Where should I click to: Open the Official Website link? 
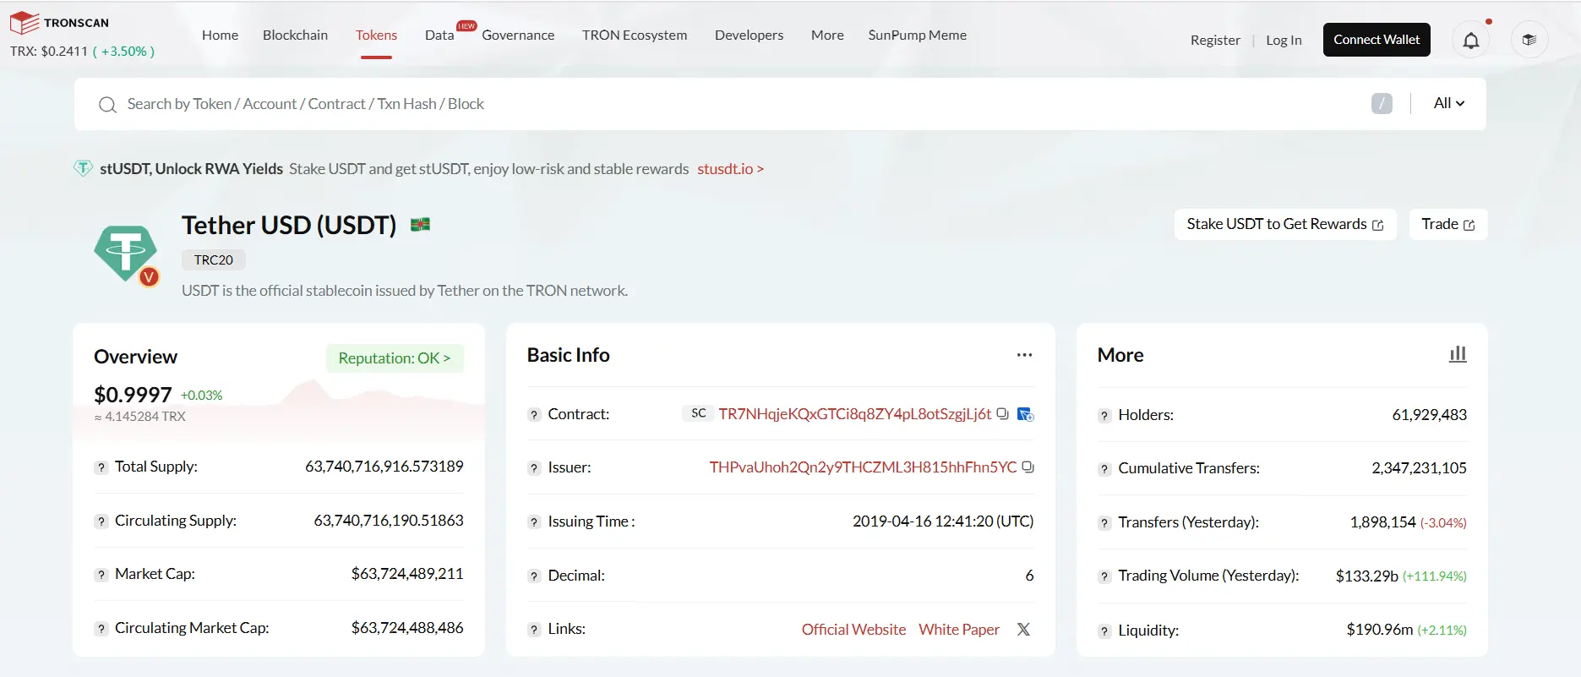pos(853,630)
